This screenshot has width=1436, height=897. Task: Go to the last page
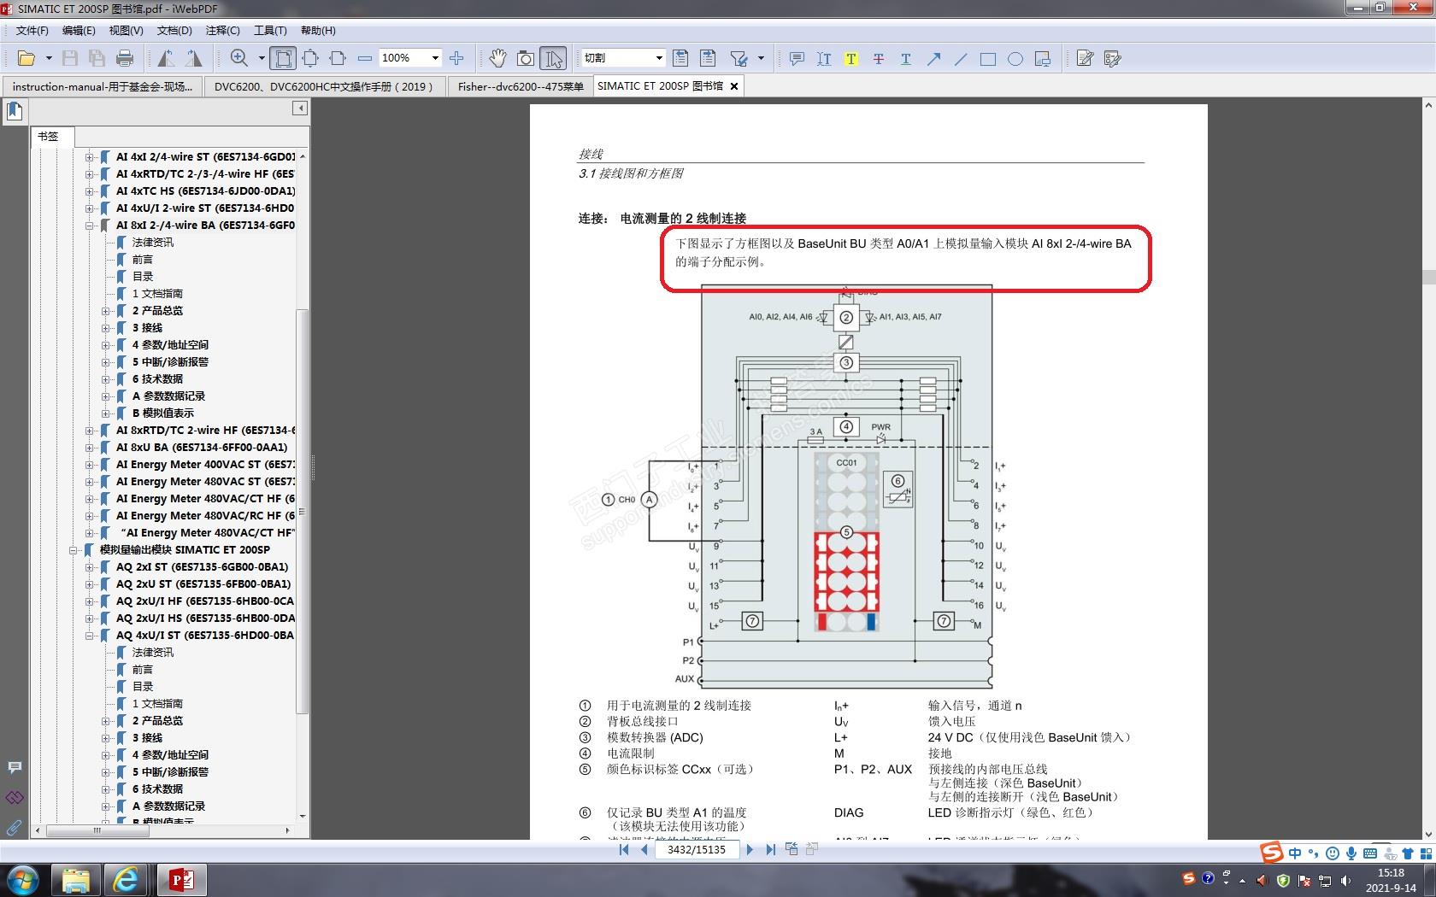click(770, 849)
